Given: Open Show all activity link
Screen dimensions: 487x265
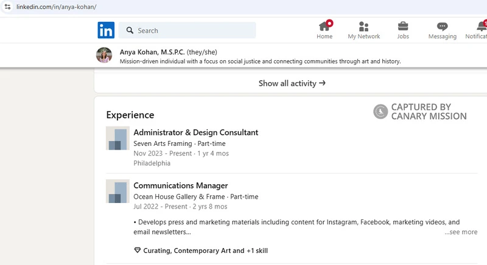Looking at the screenshot, I should [292, 83].
